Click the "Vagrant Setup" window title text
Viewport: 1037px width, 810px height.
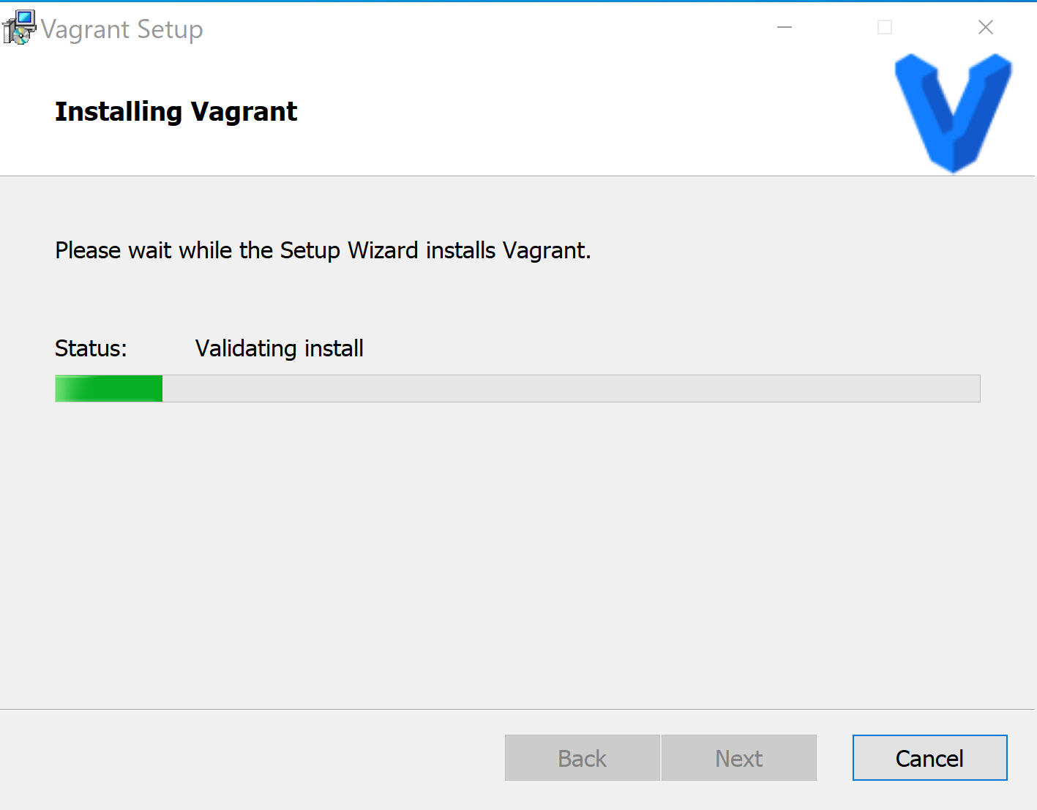(x=122, y=29)
